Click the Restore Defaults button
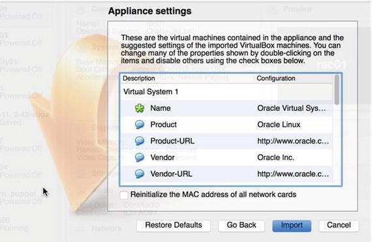This screenshot has width=372, height=242. 174,225
